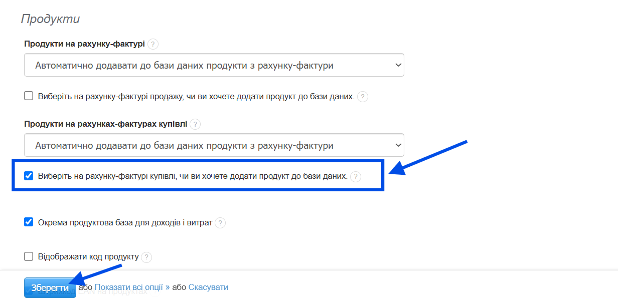618x303 pixels.
Task: Open the 'Продукти на рахунку-фактурі' dropdown
Action: pos(214,65)
